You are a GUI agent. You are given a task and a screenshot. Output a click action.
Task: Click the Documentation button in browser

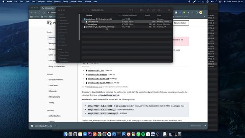tap(180, 23)
